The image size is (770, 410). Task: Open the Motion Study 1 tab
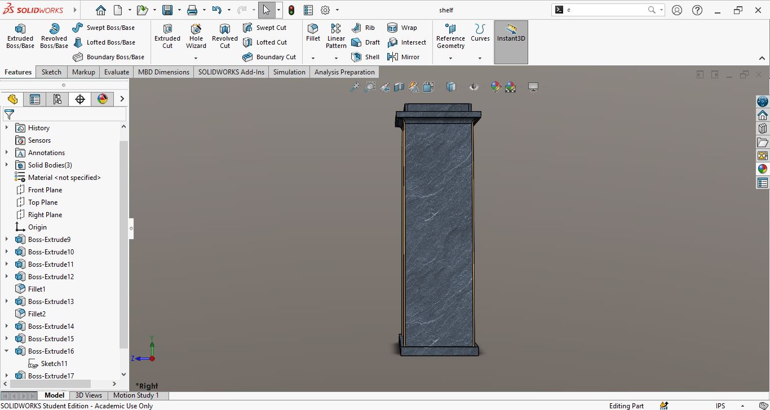tap(136, 395)
